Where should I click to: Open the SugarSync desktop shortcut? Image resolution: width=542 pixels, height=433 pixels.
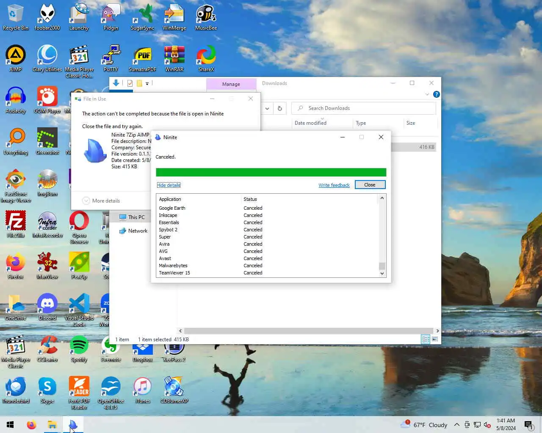pyautogui.click(x=142, y=17)
